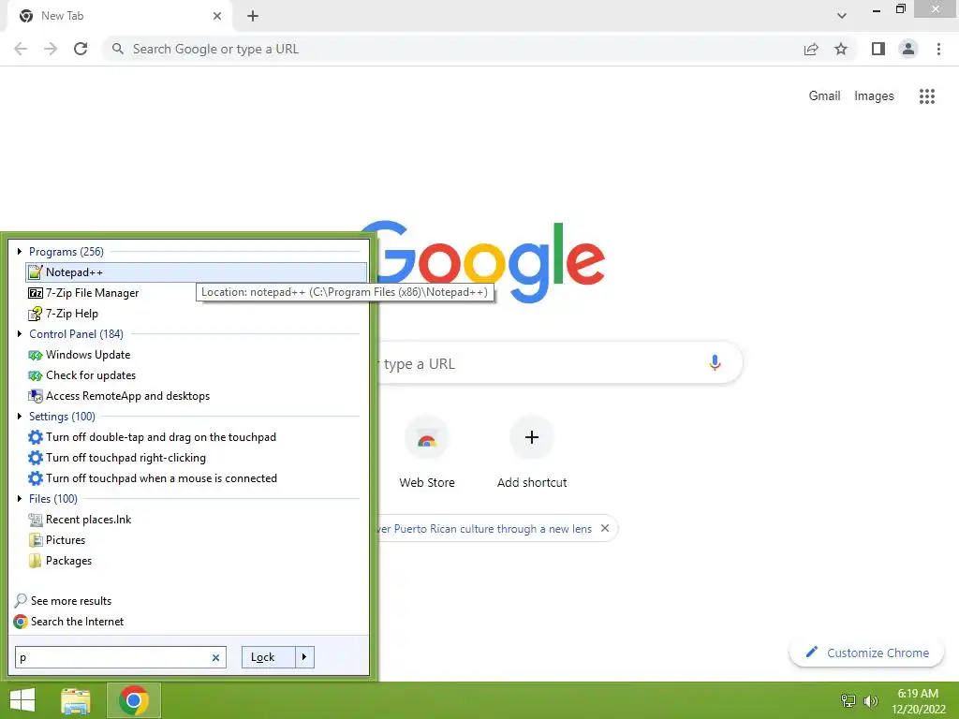Launch 7-Zip File Manager
Screen dimensions: 959x719
point(92,293)
